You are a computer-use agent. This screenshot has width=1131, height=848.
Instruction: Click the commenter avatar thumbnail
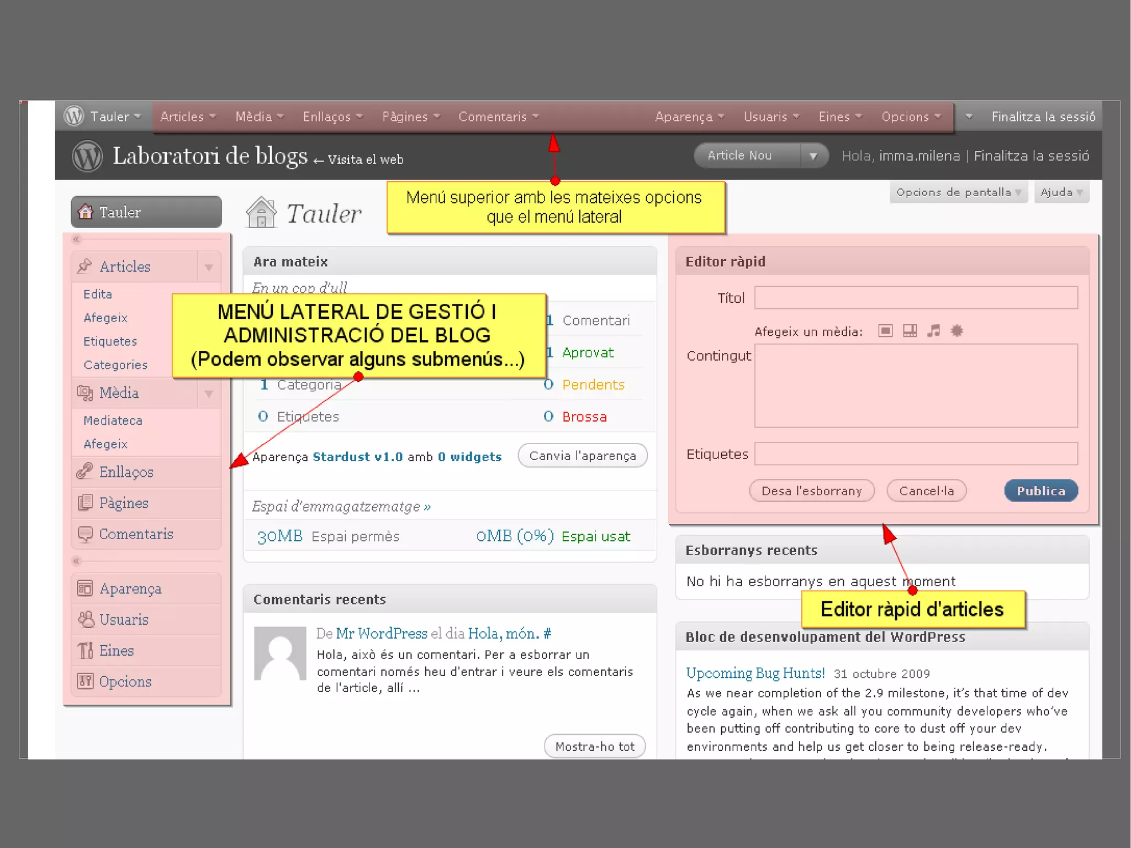tap(280, 653)
